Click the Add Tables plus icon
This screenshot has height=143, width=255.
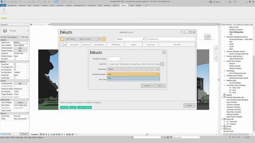[62, 39]
